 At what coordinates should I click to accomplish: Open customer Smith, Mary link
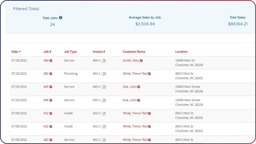[131, 60]
